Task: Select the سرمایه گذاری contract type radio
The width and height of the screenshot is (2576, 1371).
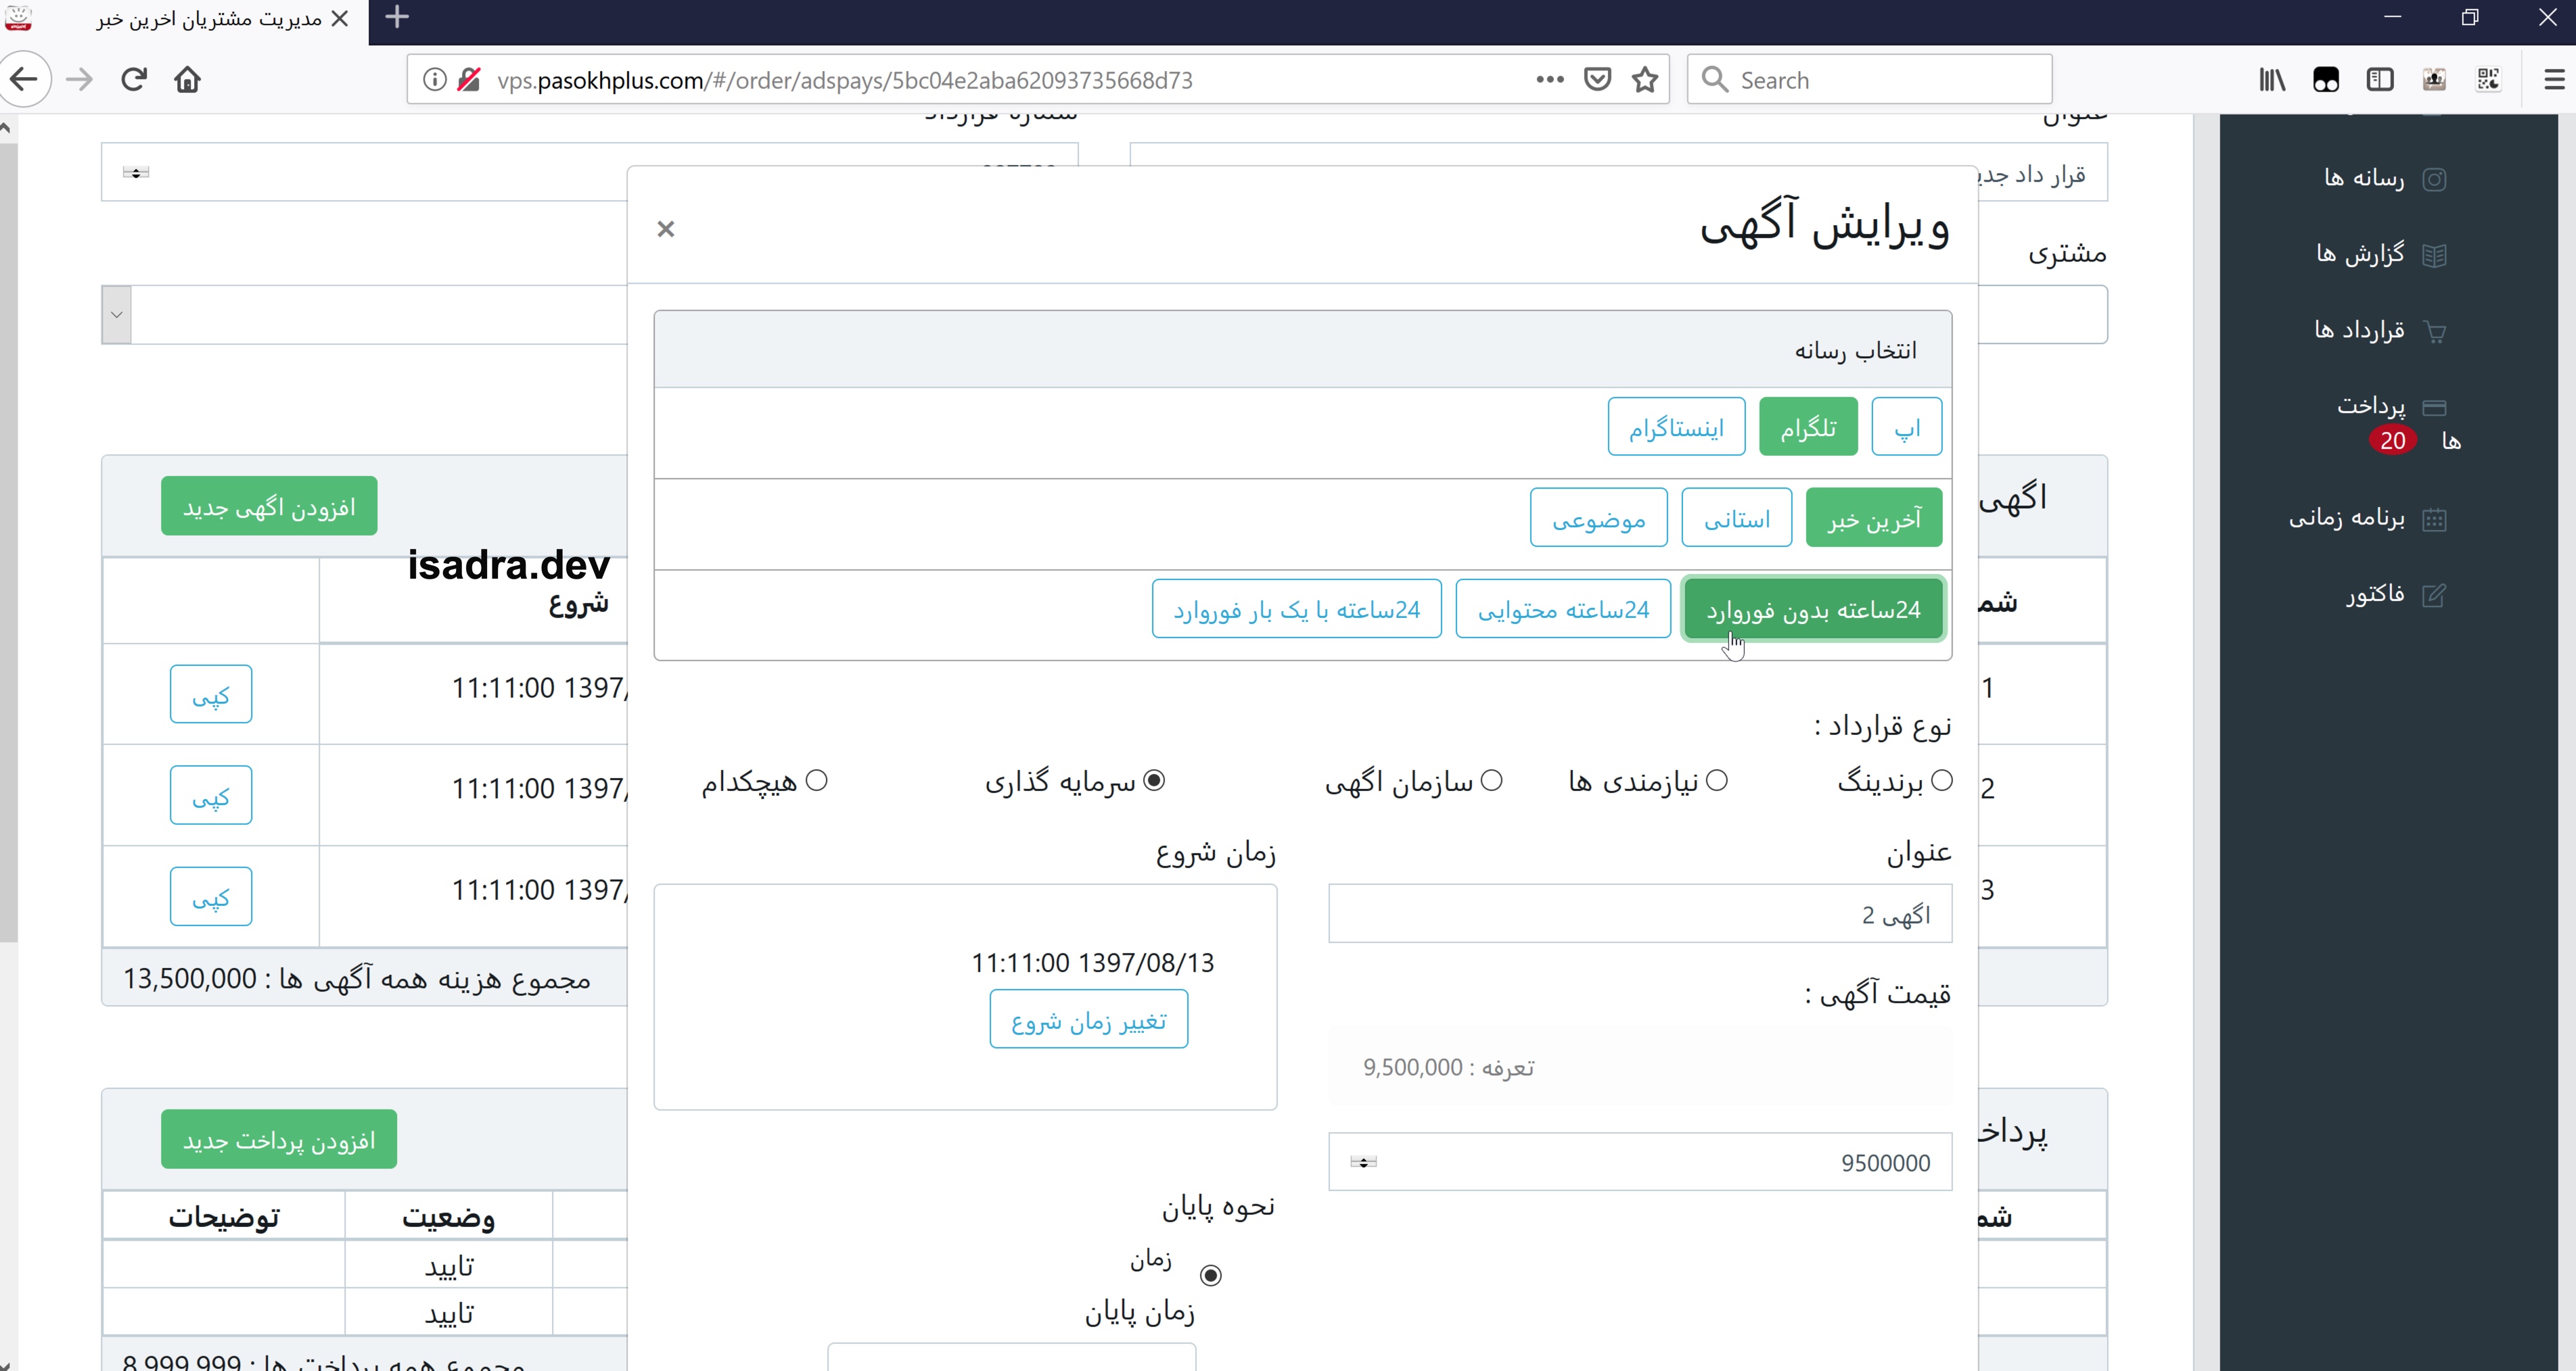Action: tap(1154, 780)
